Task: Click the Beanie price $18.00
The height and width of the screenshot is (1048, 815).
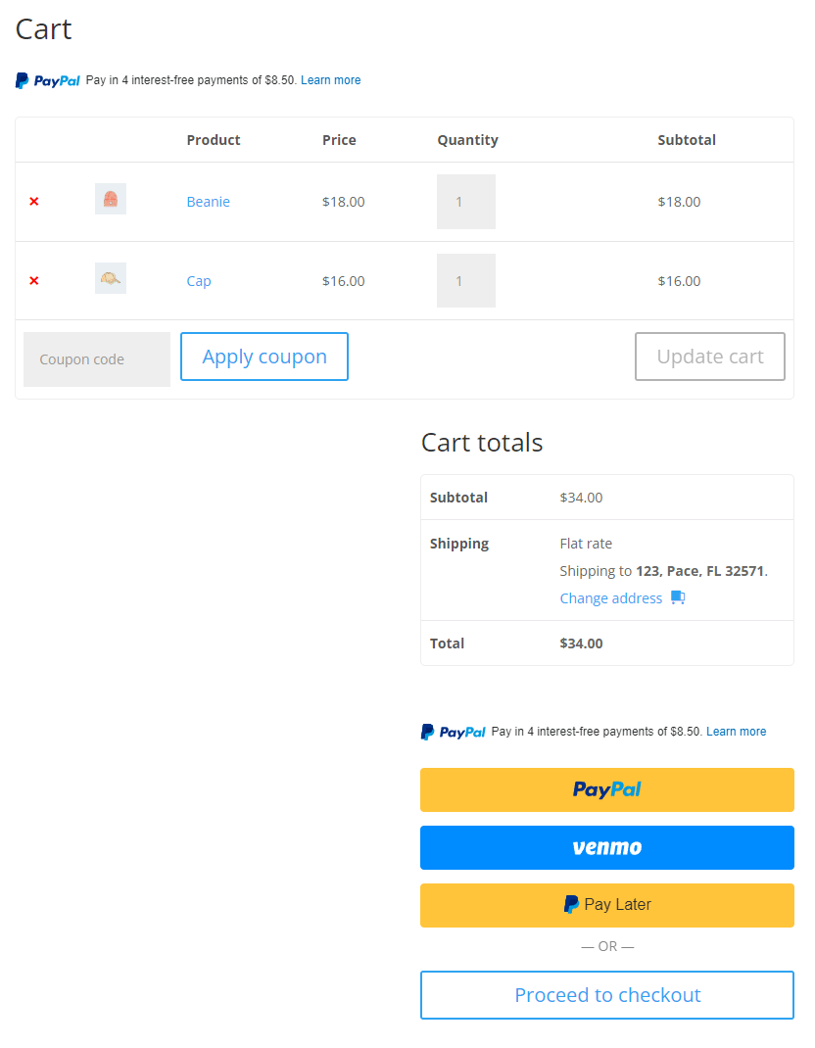Action: coord(344,202)
